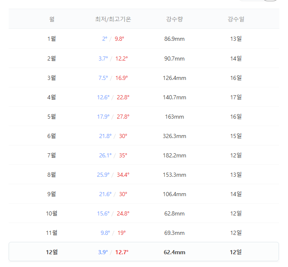Click the 30° high in 9월 row
Viewport: 288px width, 267px height.
123,194
